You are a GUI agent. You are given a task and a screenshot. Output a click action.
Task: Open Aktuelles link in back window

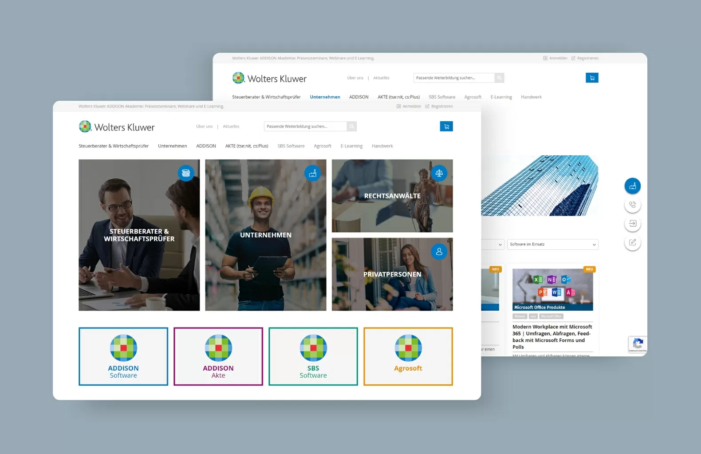(x=382, y=78)
